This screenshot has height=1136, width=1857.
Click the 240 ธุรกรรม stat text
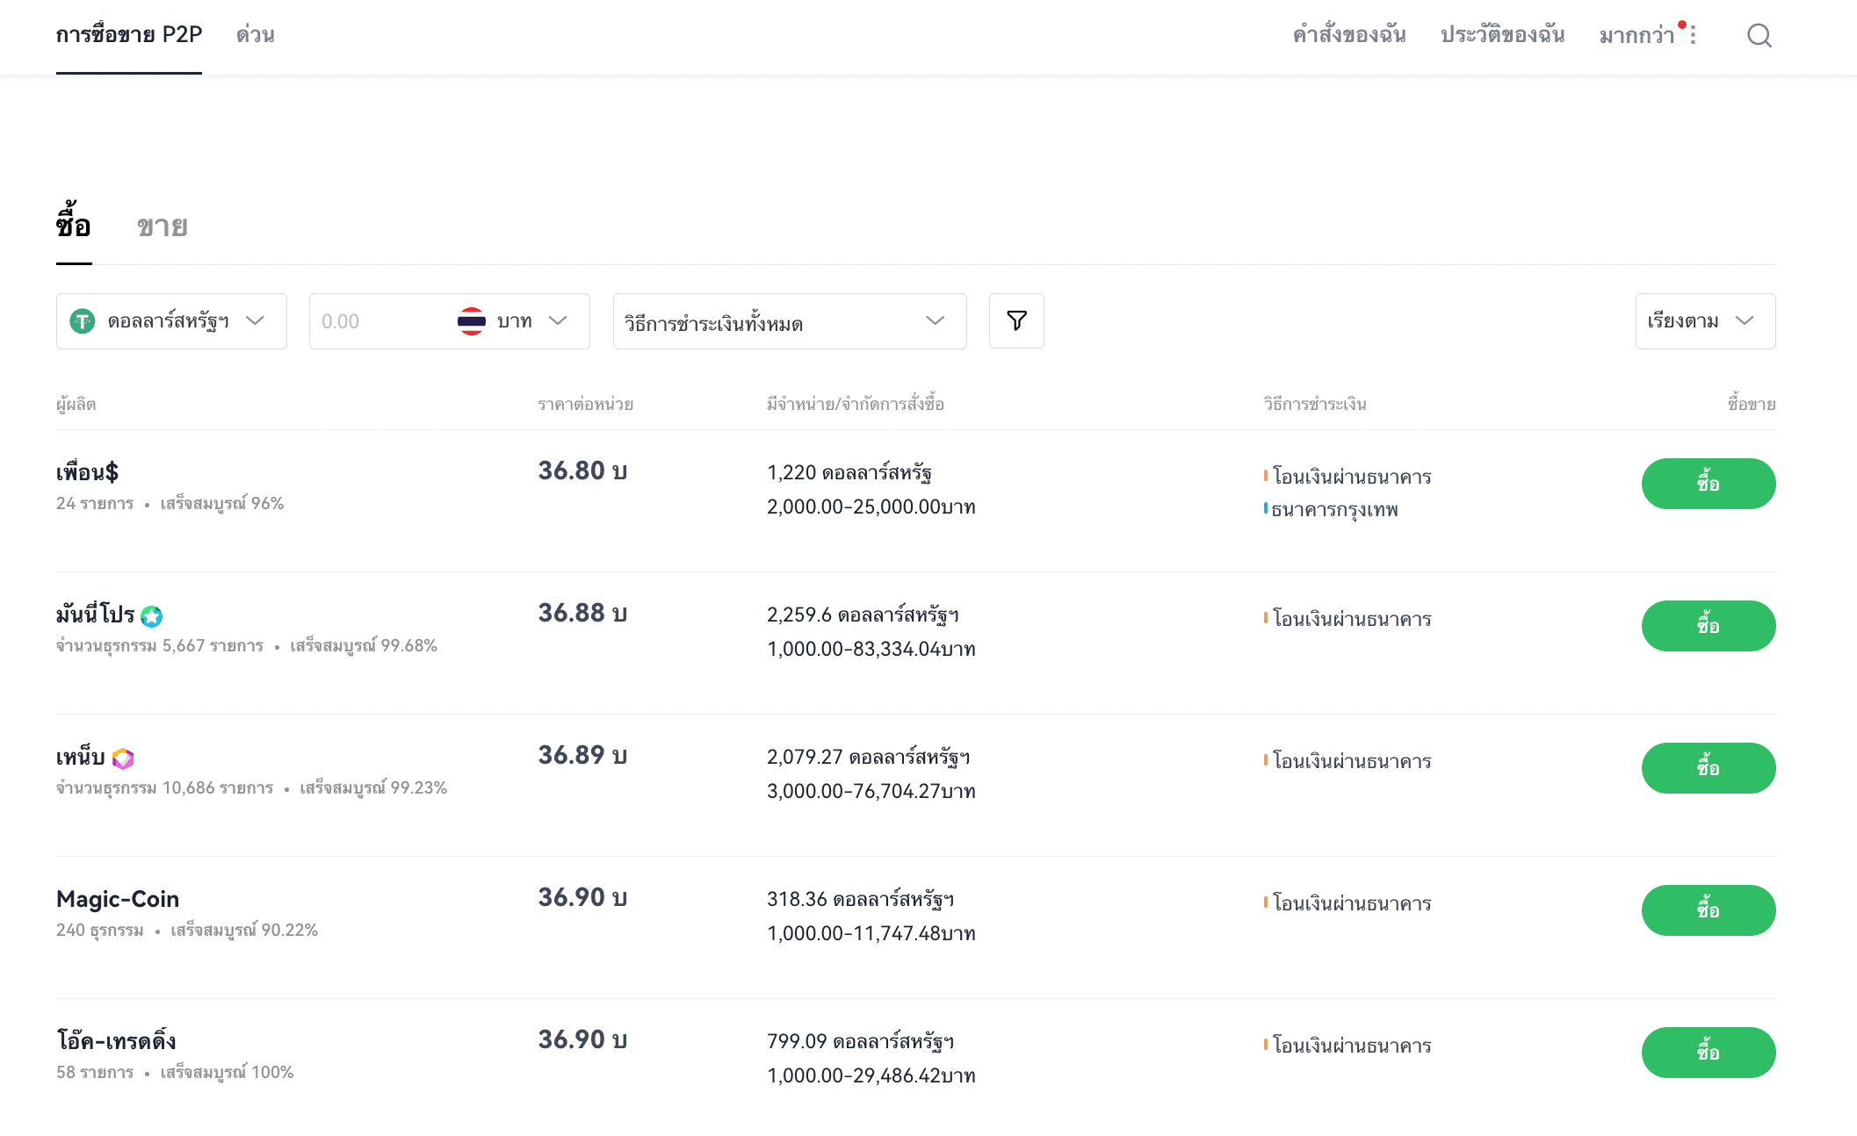[100, 931]
